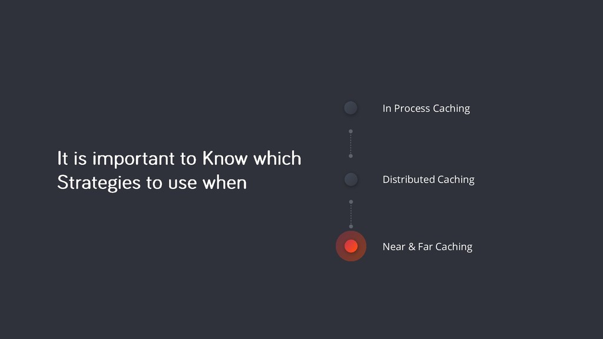Click the word "Strategies" in the heading
Screen dimensions: 603x339
point(99,183)
